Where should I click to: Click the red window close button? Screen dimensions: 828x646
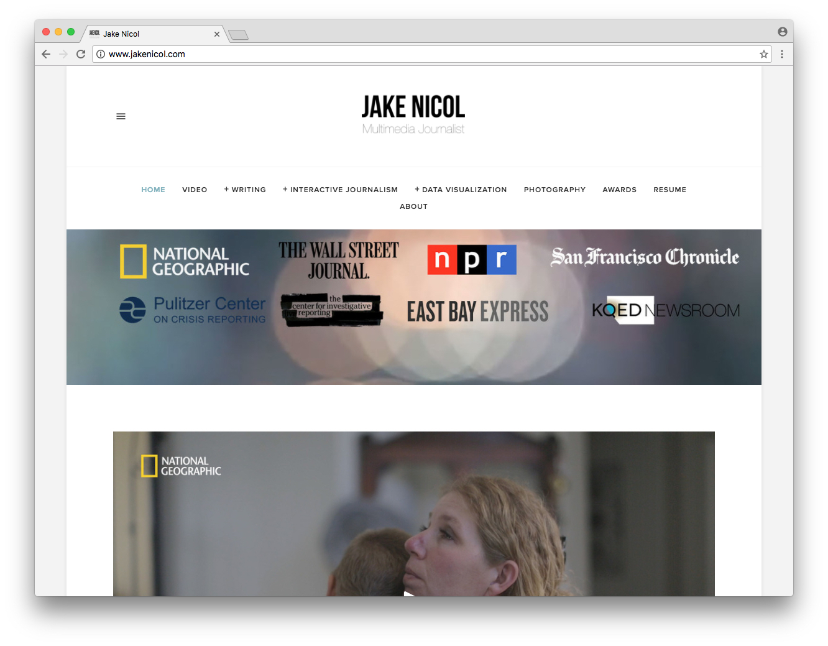click(x=46, y=32)
